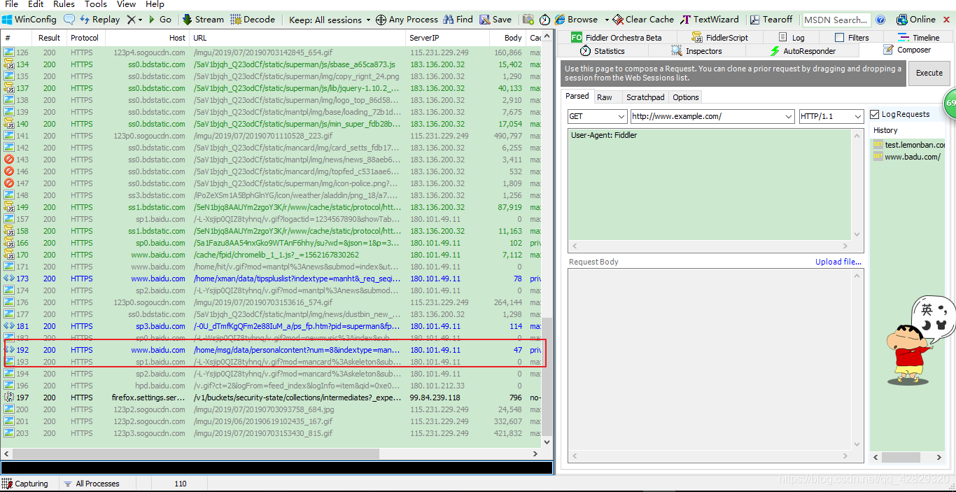Screen dimensions: 956x492
Task: Click the timer stopwatch icon in the toolbar
Action: pos(544,20)
